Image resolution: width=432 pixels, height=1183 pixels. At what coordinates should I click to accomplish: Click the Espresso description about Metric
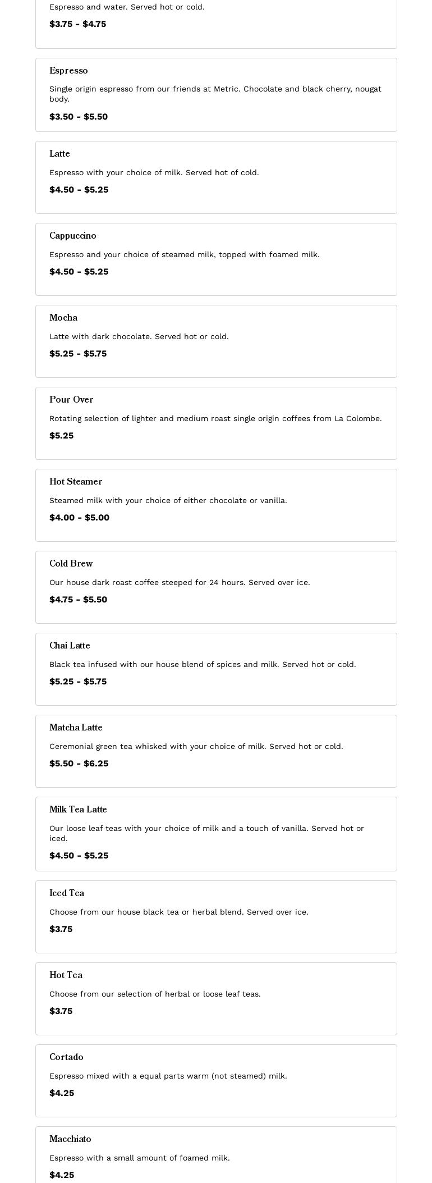point(215,94)
